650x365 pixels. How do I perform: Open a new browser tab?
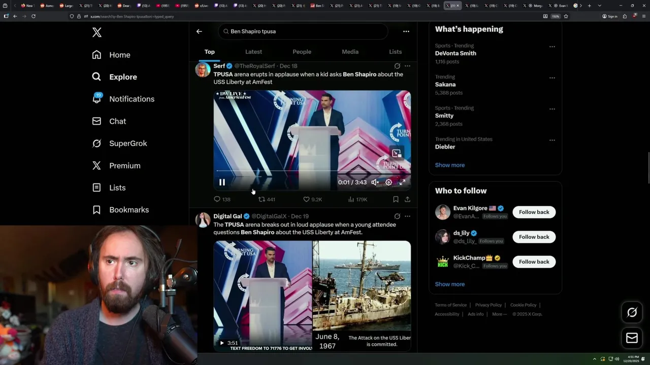click(x=589, y=6)
